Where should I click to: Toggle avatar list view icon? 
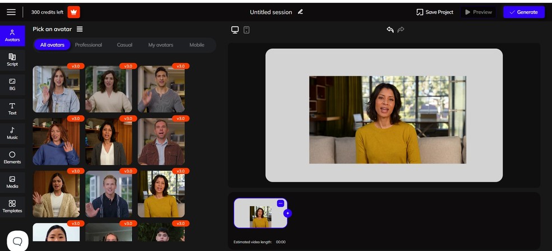pos(80,29)
